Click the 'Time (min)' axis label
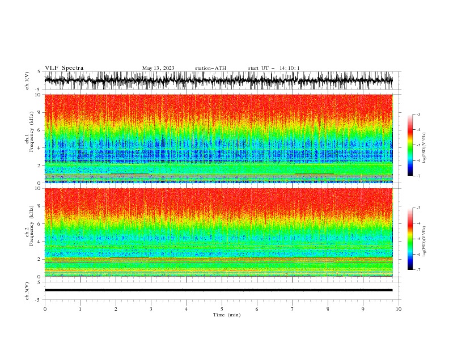The image size is (449, 347). coord(227,315)
